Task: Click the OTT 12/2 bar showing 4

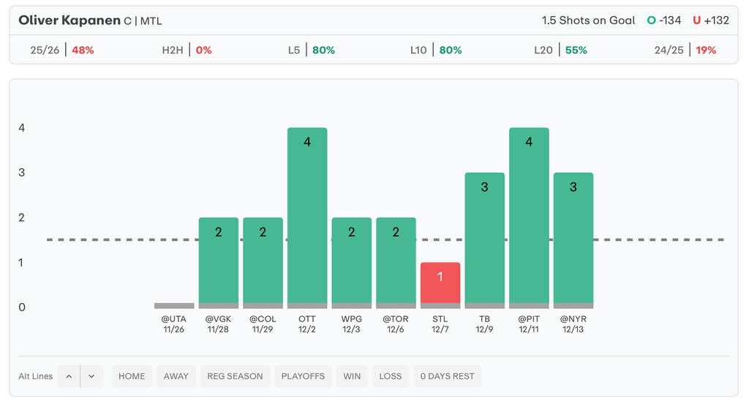Action: 307,216
